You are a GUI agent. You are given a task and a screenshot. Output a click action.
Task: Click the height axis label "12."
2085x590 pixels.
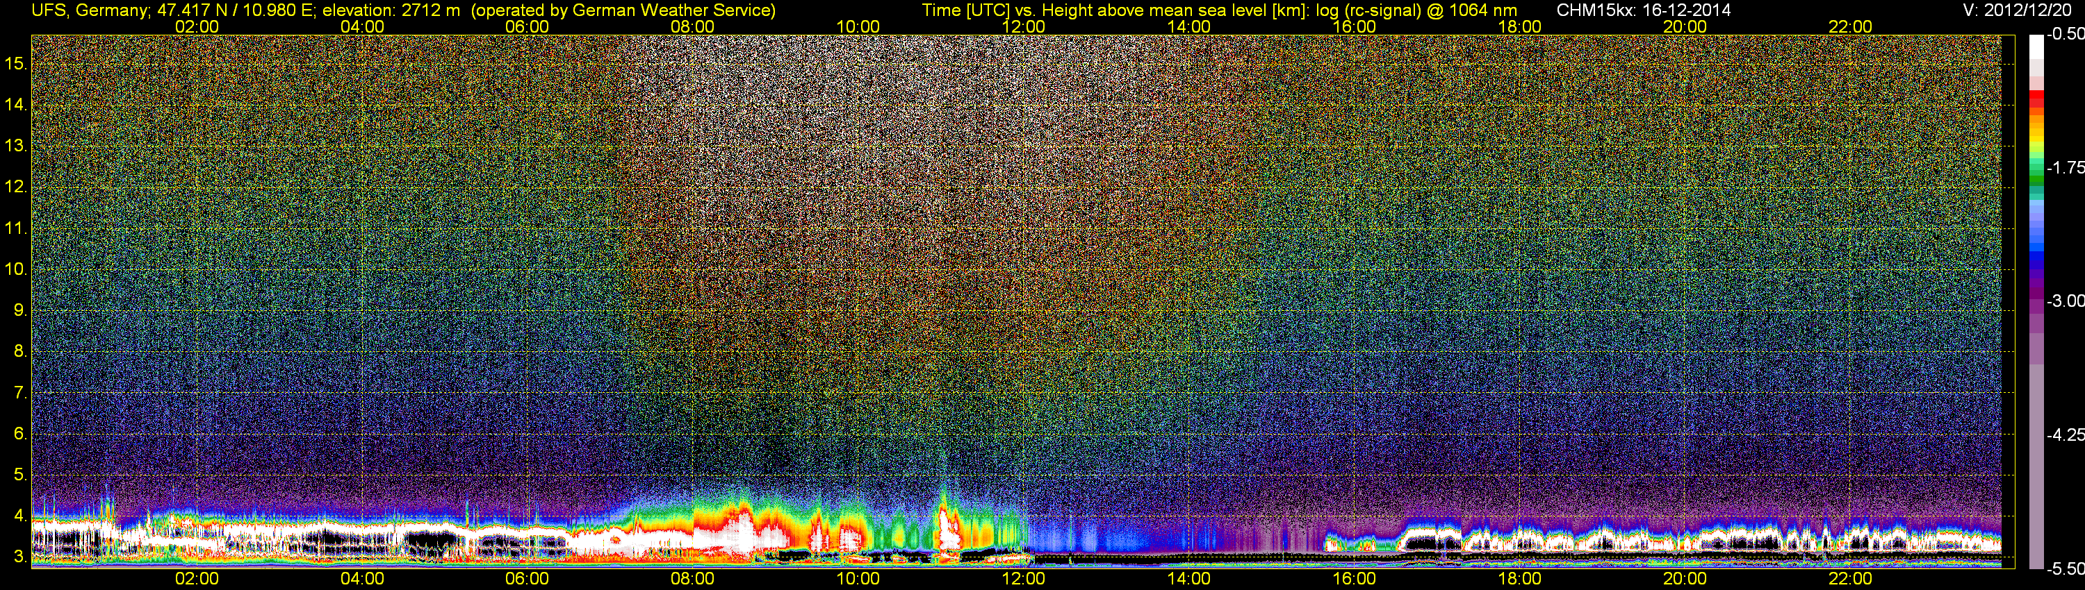[x=16, y=187]
